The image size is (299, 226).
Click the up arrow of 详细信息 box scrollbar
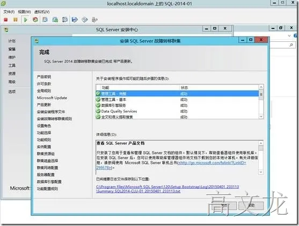(261, 143)
